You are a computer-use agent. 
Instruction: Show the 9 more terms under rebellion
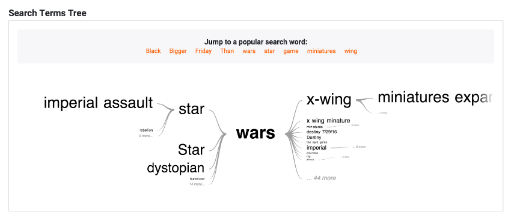pos(146,136)
